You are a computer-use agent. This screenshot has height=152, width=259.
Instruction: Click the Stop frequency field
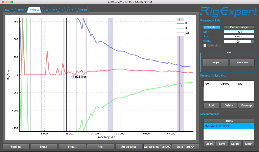pyautogui.click(x=239, y=36)
